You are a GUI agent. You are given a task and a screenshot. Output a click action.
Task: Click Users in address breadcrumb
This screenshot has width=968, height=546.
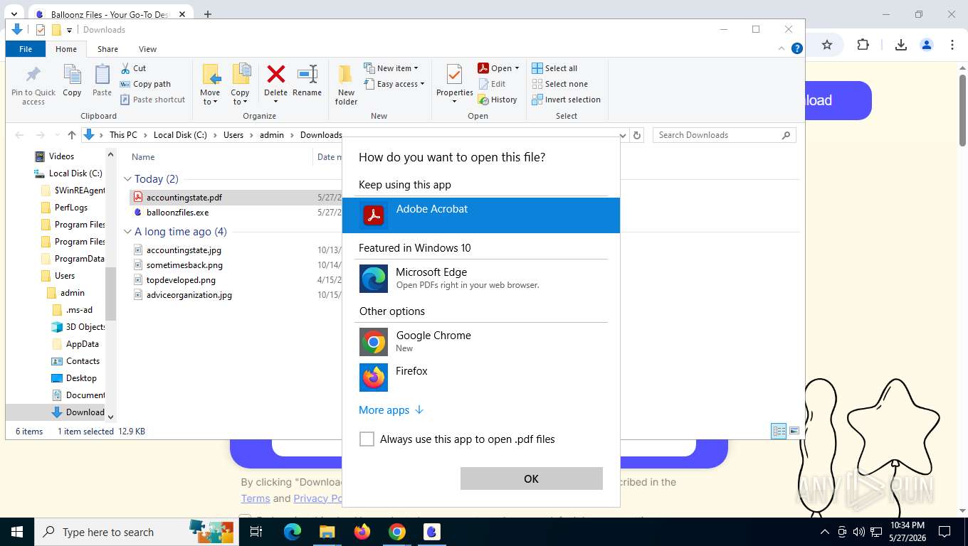[233, 135]
